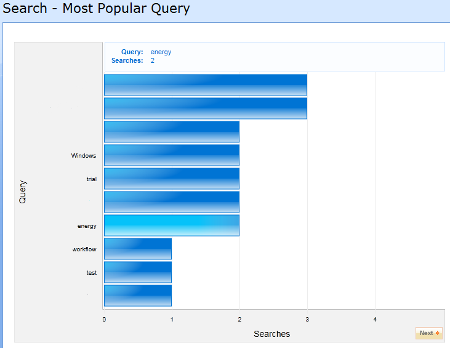This screenshot has width=450, height=348.
Task: Click the Next button
Action: (x=429, y=333)
